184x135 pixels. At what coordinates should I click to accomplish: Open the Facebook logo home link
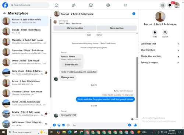(5, 5)
